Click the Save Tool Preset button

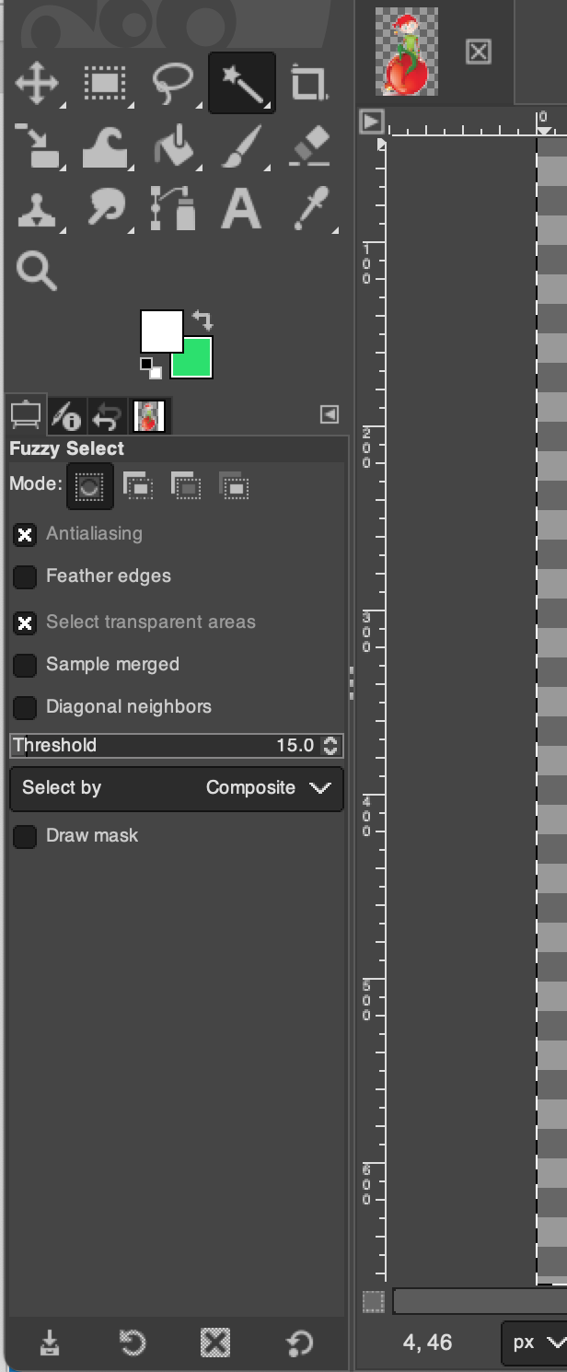50,1344
